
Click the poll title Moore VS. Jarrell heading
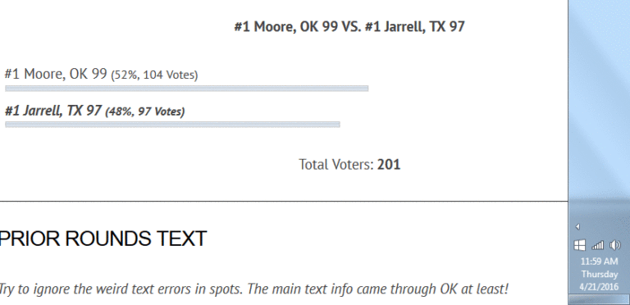click(349, 26)
